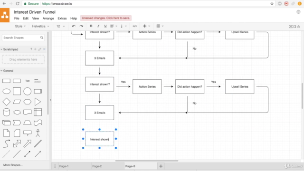Screen dimensions: 304x171
Task: Click the Unsaved changes save button
Action: pos(106,18)
